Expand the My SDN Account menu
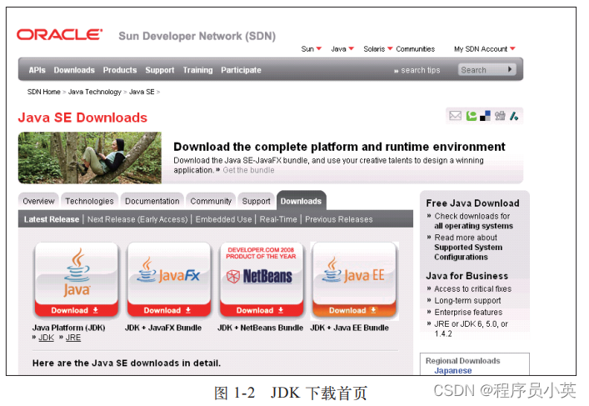This screenshot has width=589, height=406. (x=485, y=49)
